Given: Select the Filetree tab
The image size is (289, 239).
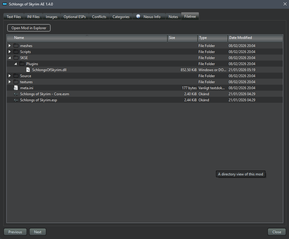Looking at the screenshot, I should [x=190, y=16].
